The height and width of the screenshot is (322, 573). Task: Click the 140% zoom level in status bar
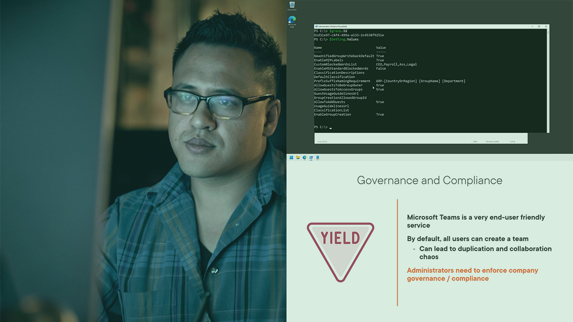pyautogui.click(x=475, y=142)
